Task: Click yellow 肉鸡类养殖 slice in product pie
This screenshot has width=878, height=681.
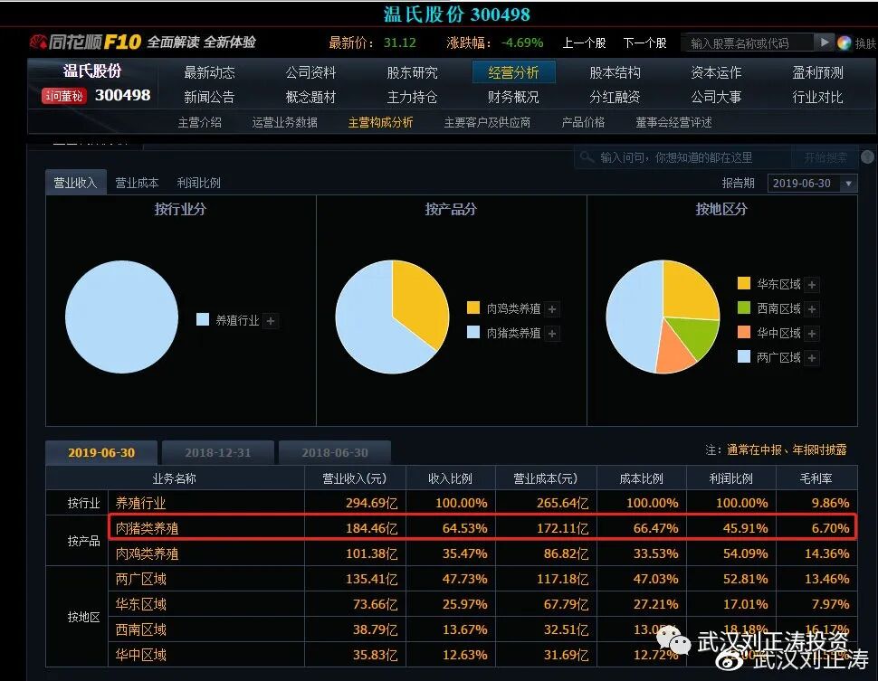Action: [421, 299]
